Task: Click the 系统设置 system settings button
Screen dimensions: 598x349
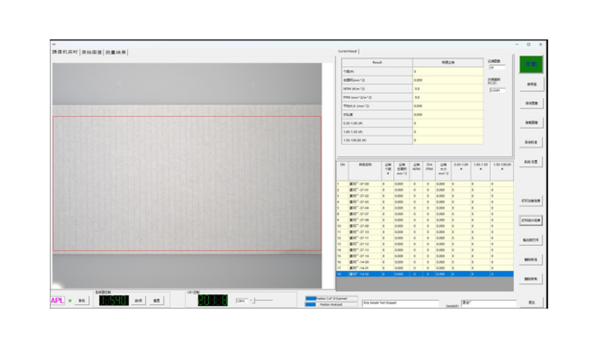Action: [x=531, y=162]
